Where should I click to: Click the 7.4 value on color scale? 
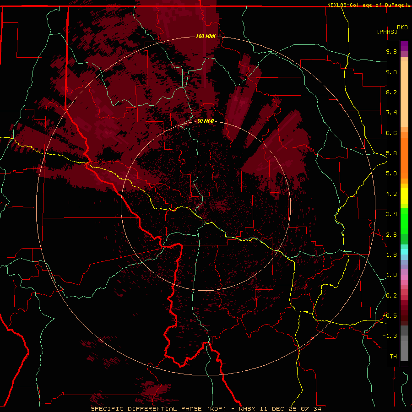(x=391, y=113)
